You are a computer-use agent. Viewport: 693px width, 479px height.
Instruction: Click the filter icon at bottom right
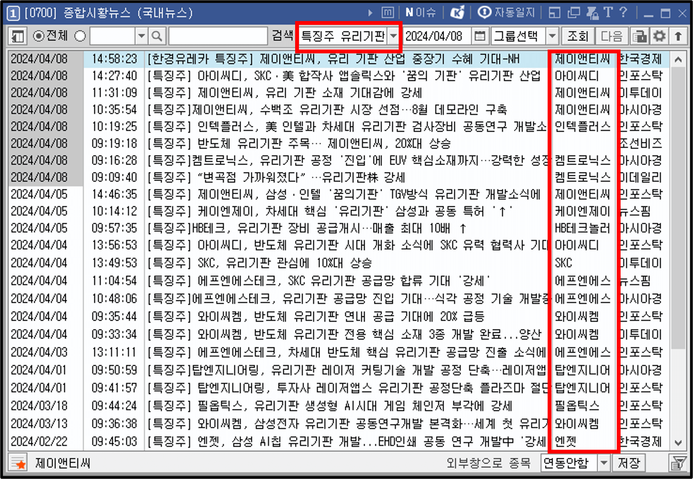678,463
